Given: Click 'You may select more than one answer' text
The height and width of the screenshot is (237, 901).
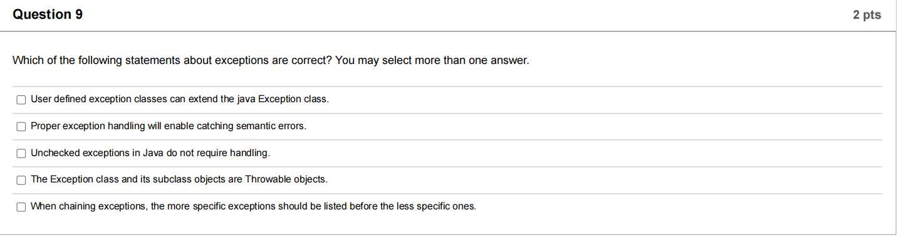Looking at the screenshot, I should 432,60.
